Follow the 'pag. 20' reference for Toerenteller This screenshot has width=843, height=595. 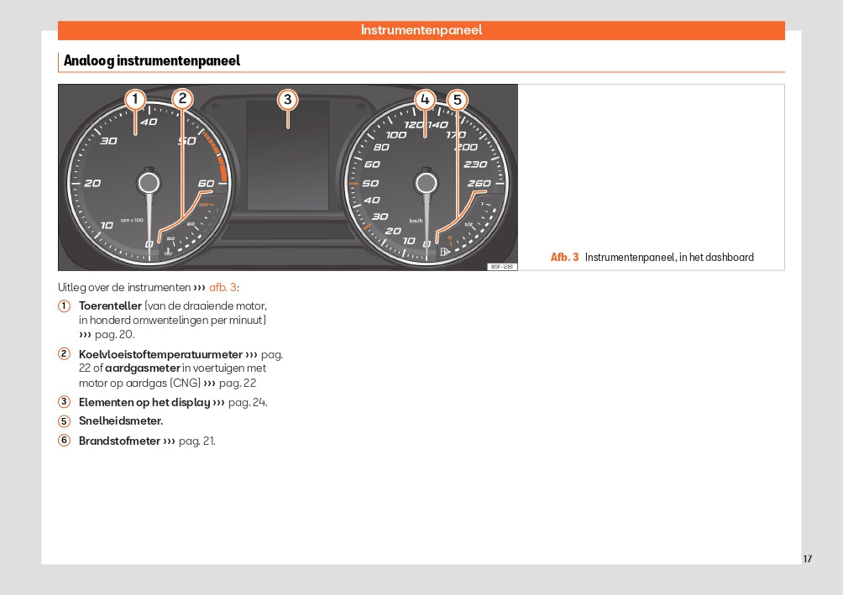pyautogui.click(x=114, y=334)
